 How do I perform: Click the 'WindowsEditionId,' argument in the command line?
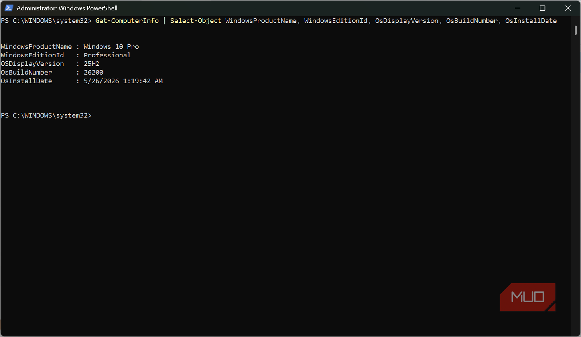[x=337, y=21]
